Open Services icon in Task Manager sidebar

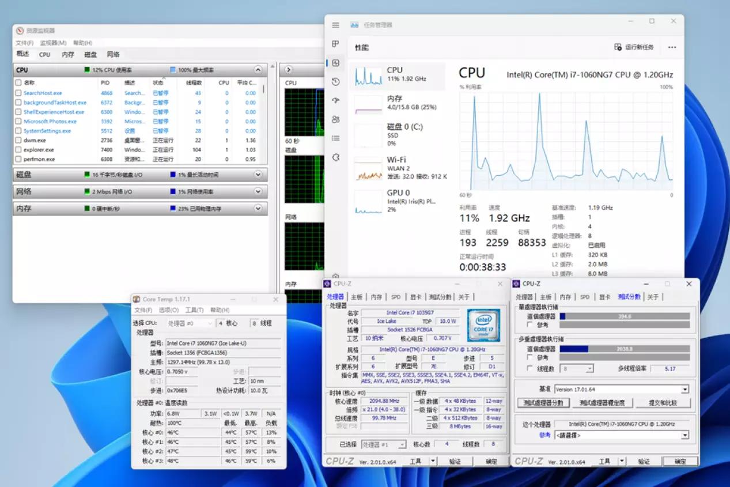pyautogui.click(x=335, y=157)
